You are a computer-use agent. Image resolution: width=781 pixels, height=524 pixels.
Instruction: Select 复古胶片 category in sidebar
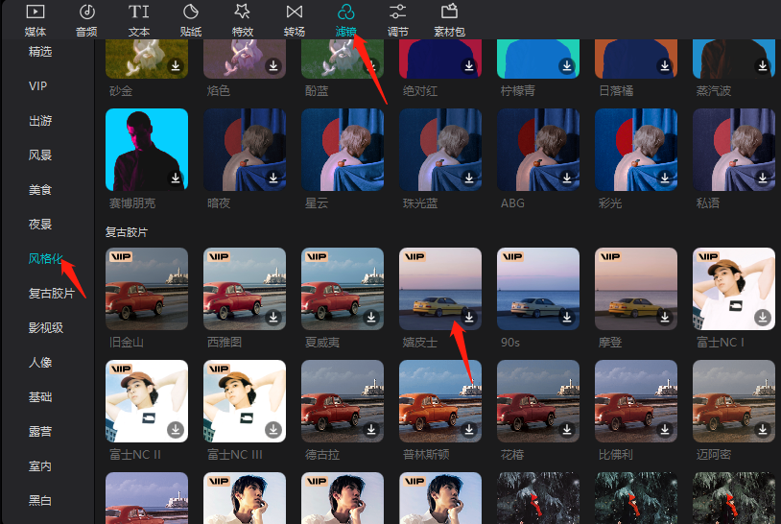52,293
